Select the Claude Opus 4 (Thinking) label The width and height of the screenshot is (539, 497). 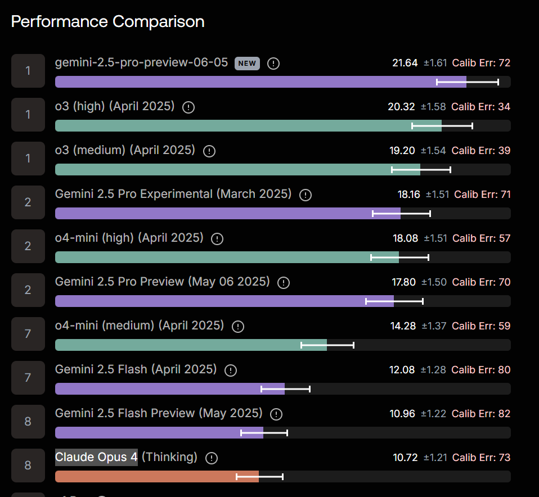[x=126, y=458]
